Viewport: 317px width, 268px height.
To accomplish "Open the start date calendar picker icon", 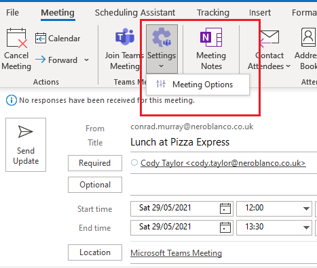I will [x=225, y=208].
